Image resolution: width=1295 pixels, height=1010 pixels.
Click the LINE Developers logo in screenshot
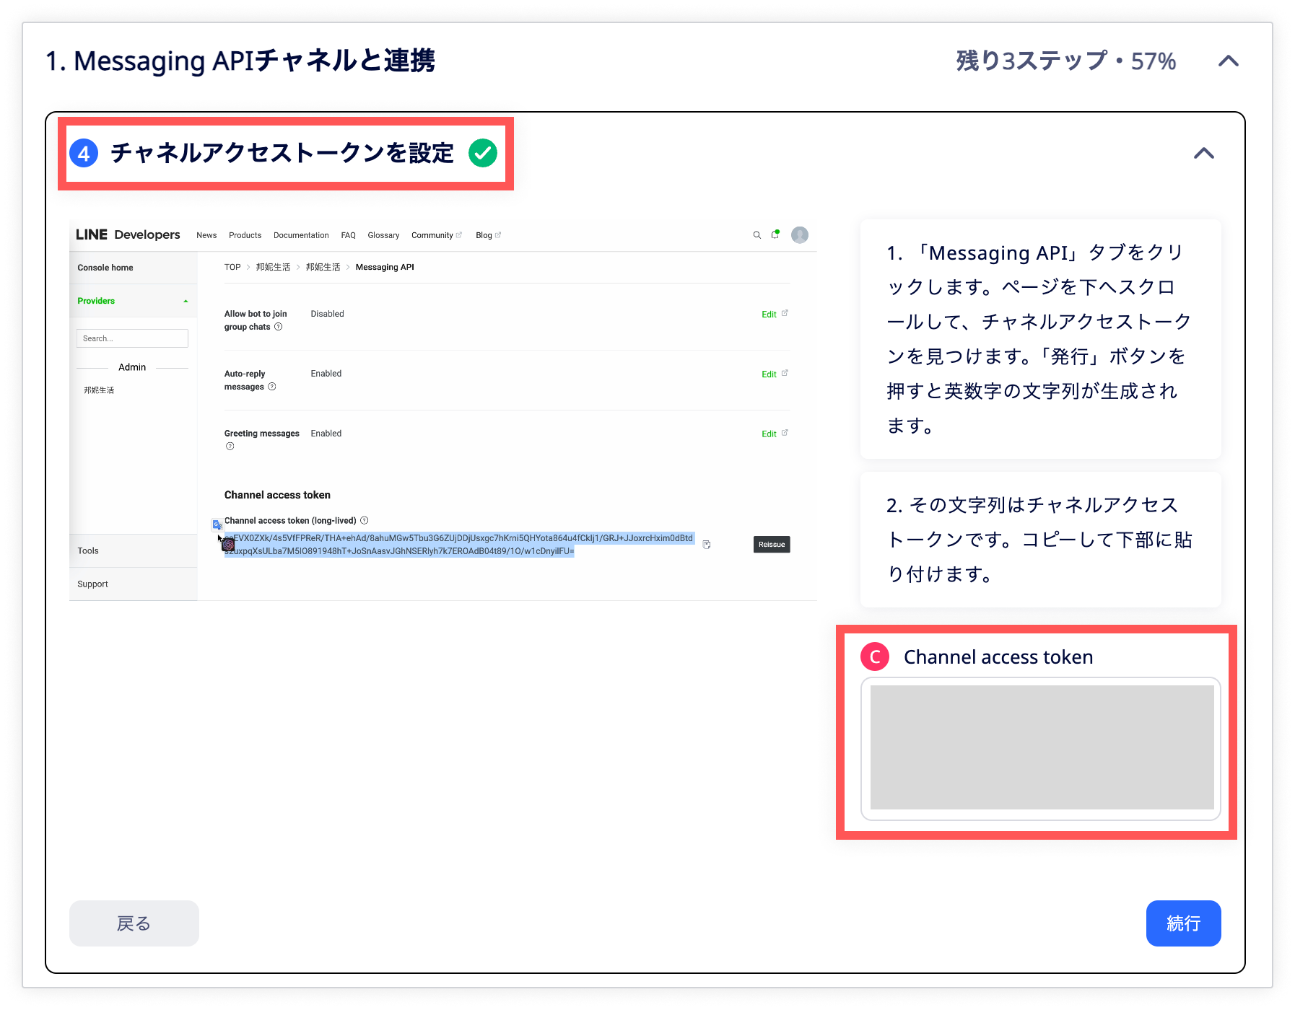[128, 234]
